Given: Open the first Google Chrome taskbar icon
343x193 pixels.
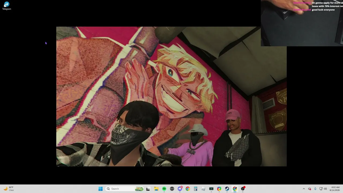Looking at the screenshot, I should (188, 189).
